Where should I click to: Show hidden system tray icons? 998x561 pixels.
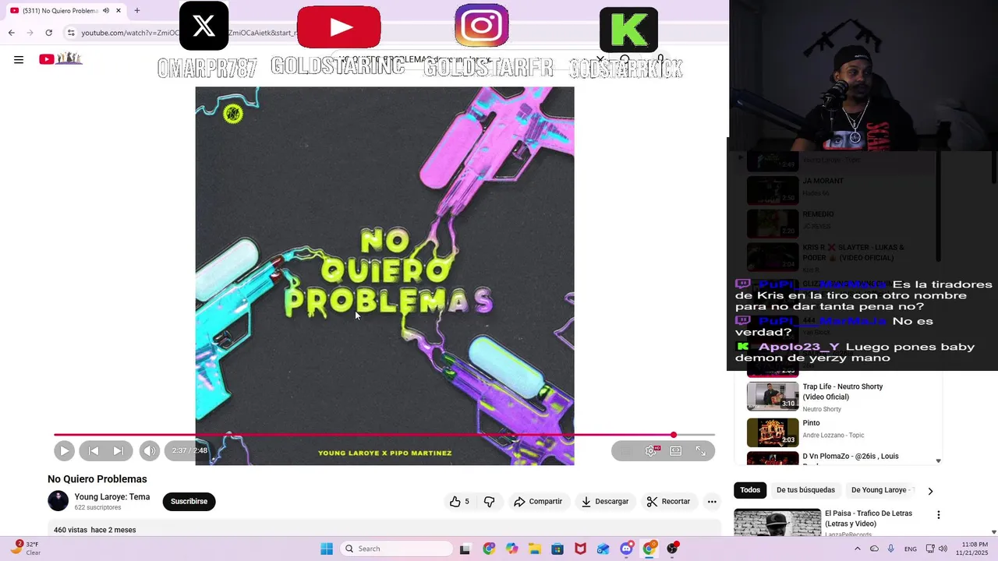pyautogui.click(x=858, y=549)
